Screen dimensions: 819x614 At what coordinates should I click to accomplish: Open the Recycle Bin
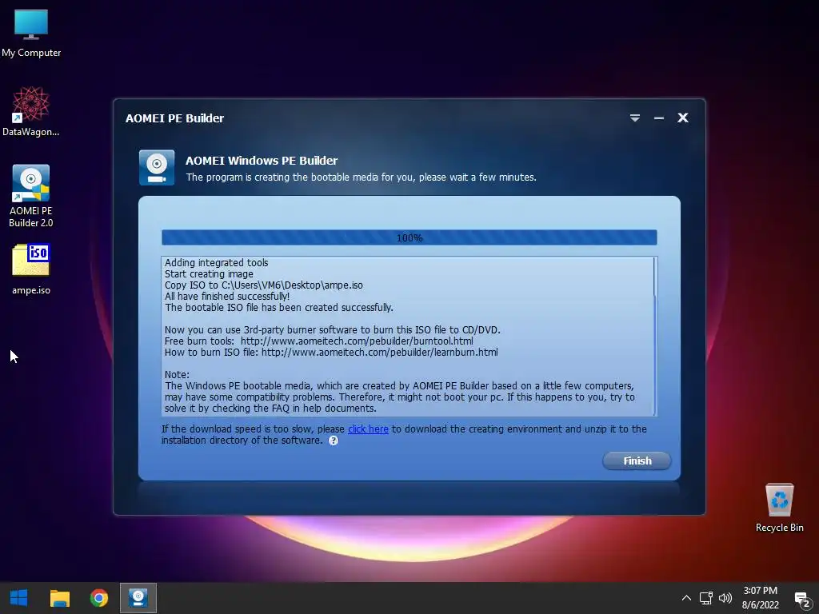pos(779,508)
